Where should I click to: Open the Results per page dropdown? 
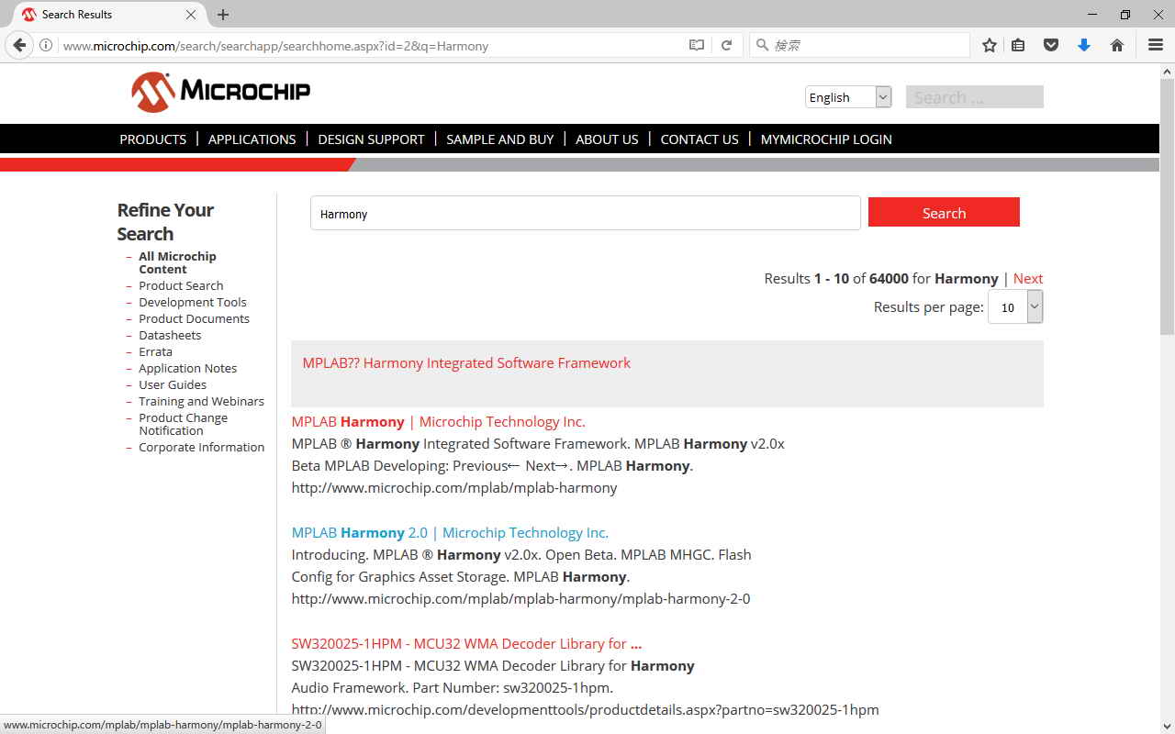pyautogui.click(x=1015, y=307)
